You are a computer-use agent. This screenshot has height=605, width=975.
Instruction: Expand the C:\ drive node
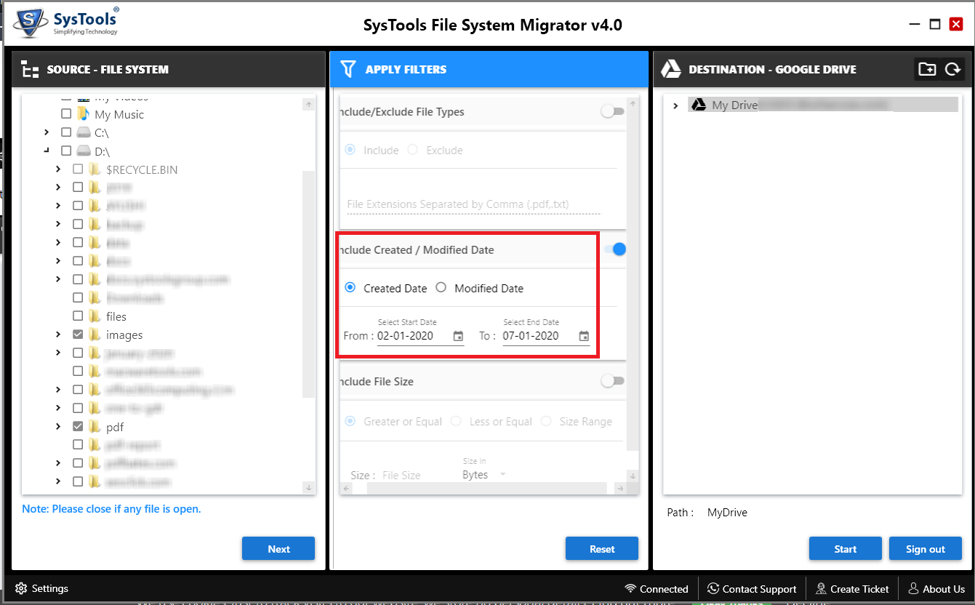click(x=47, y=132)
